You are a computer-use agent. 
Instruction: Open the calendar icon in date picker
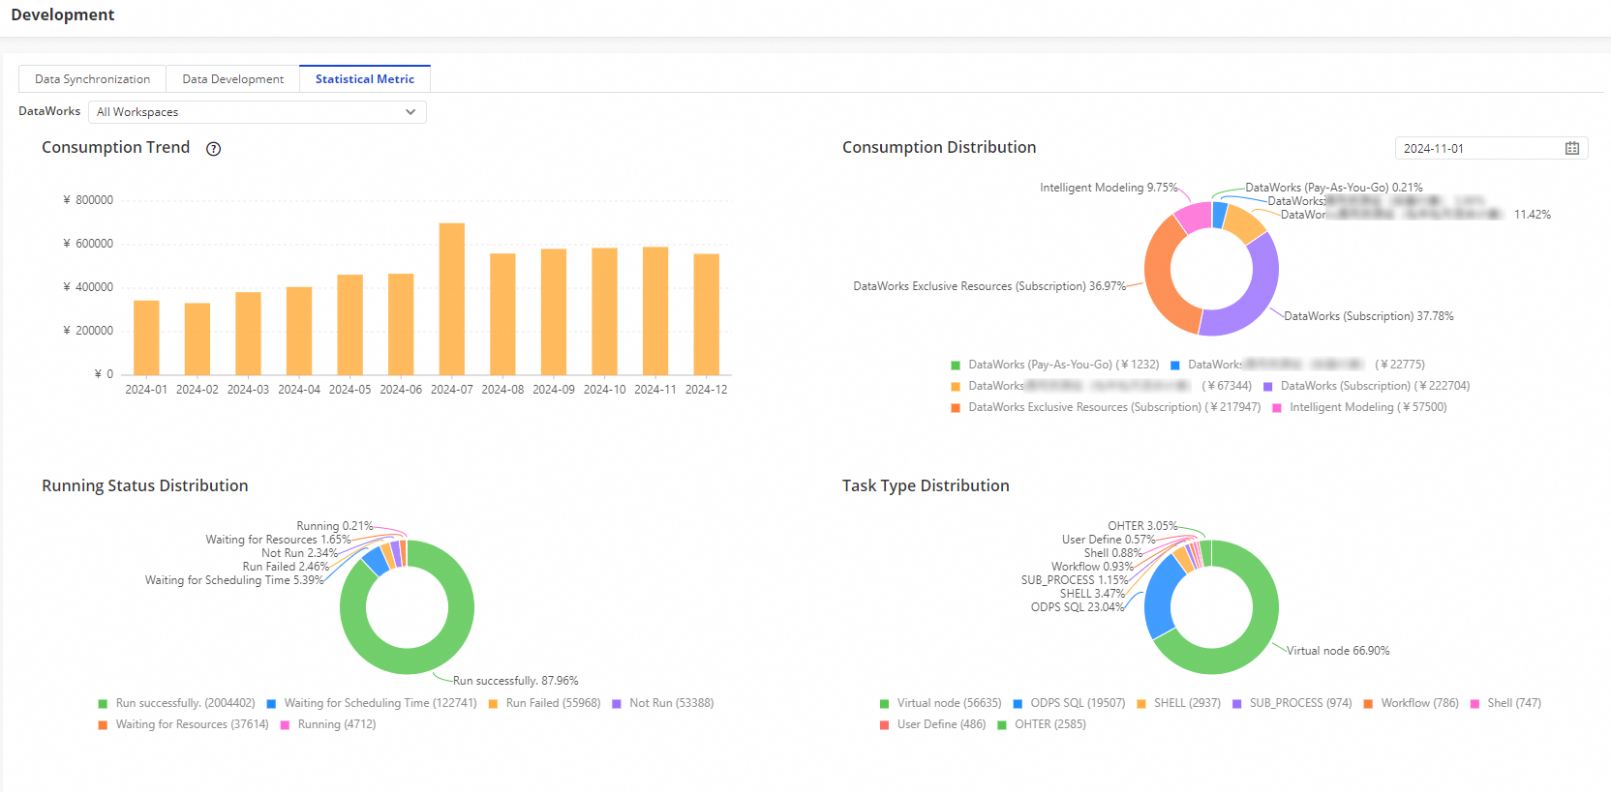pos(1572,148)
